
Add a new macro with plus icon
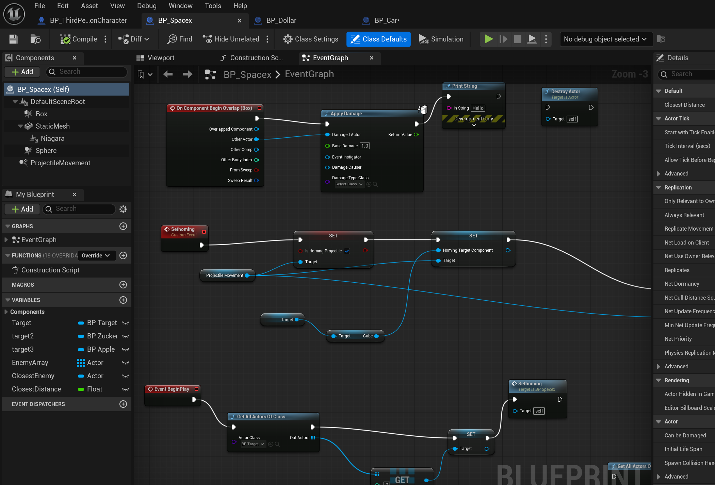point(123,285)
